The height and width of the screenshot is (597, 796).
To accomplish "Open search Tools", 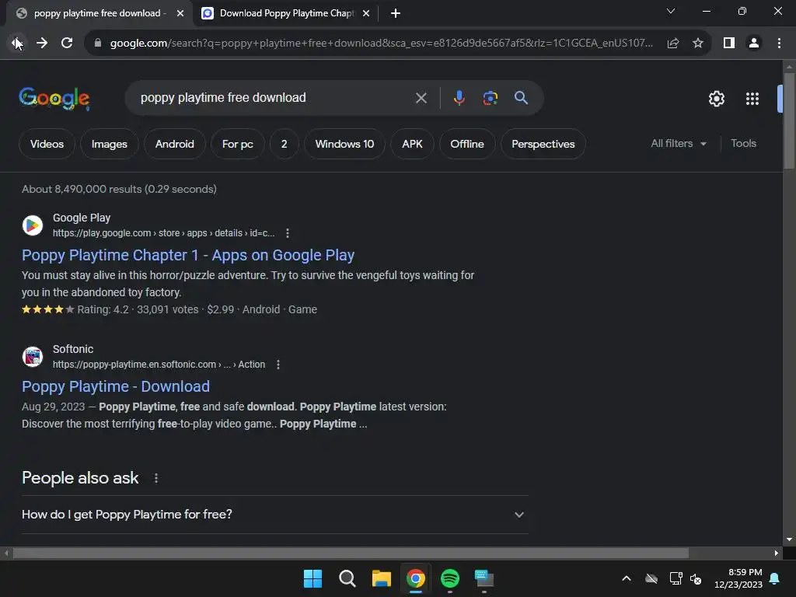I will [743, 144].
